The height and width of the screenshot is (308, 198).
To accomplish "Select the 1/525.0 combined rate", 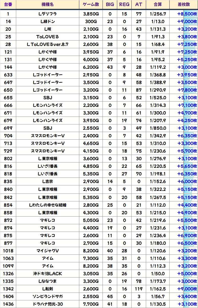I will (x=158, y=98).
